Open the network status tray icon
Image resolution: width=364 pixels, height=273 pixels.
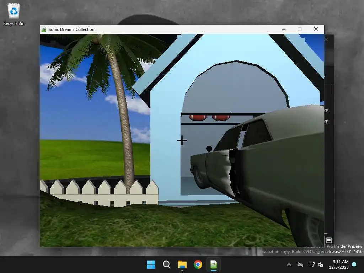311,264
